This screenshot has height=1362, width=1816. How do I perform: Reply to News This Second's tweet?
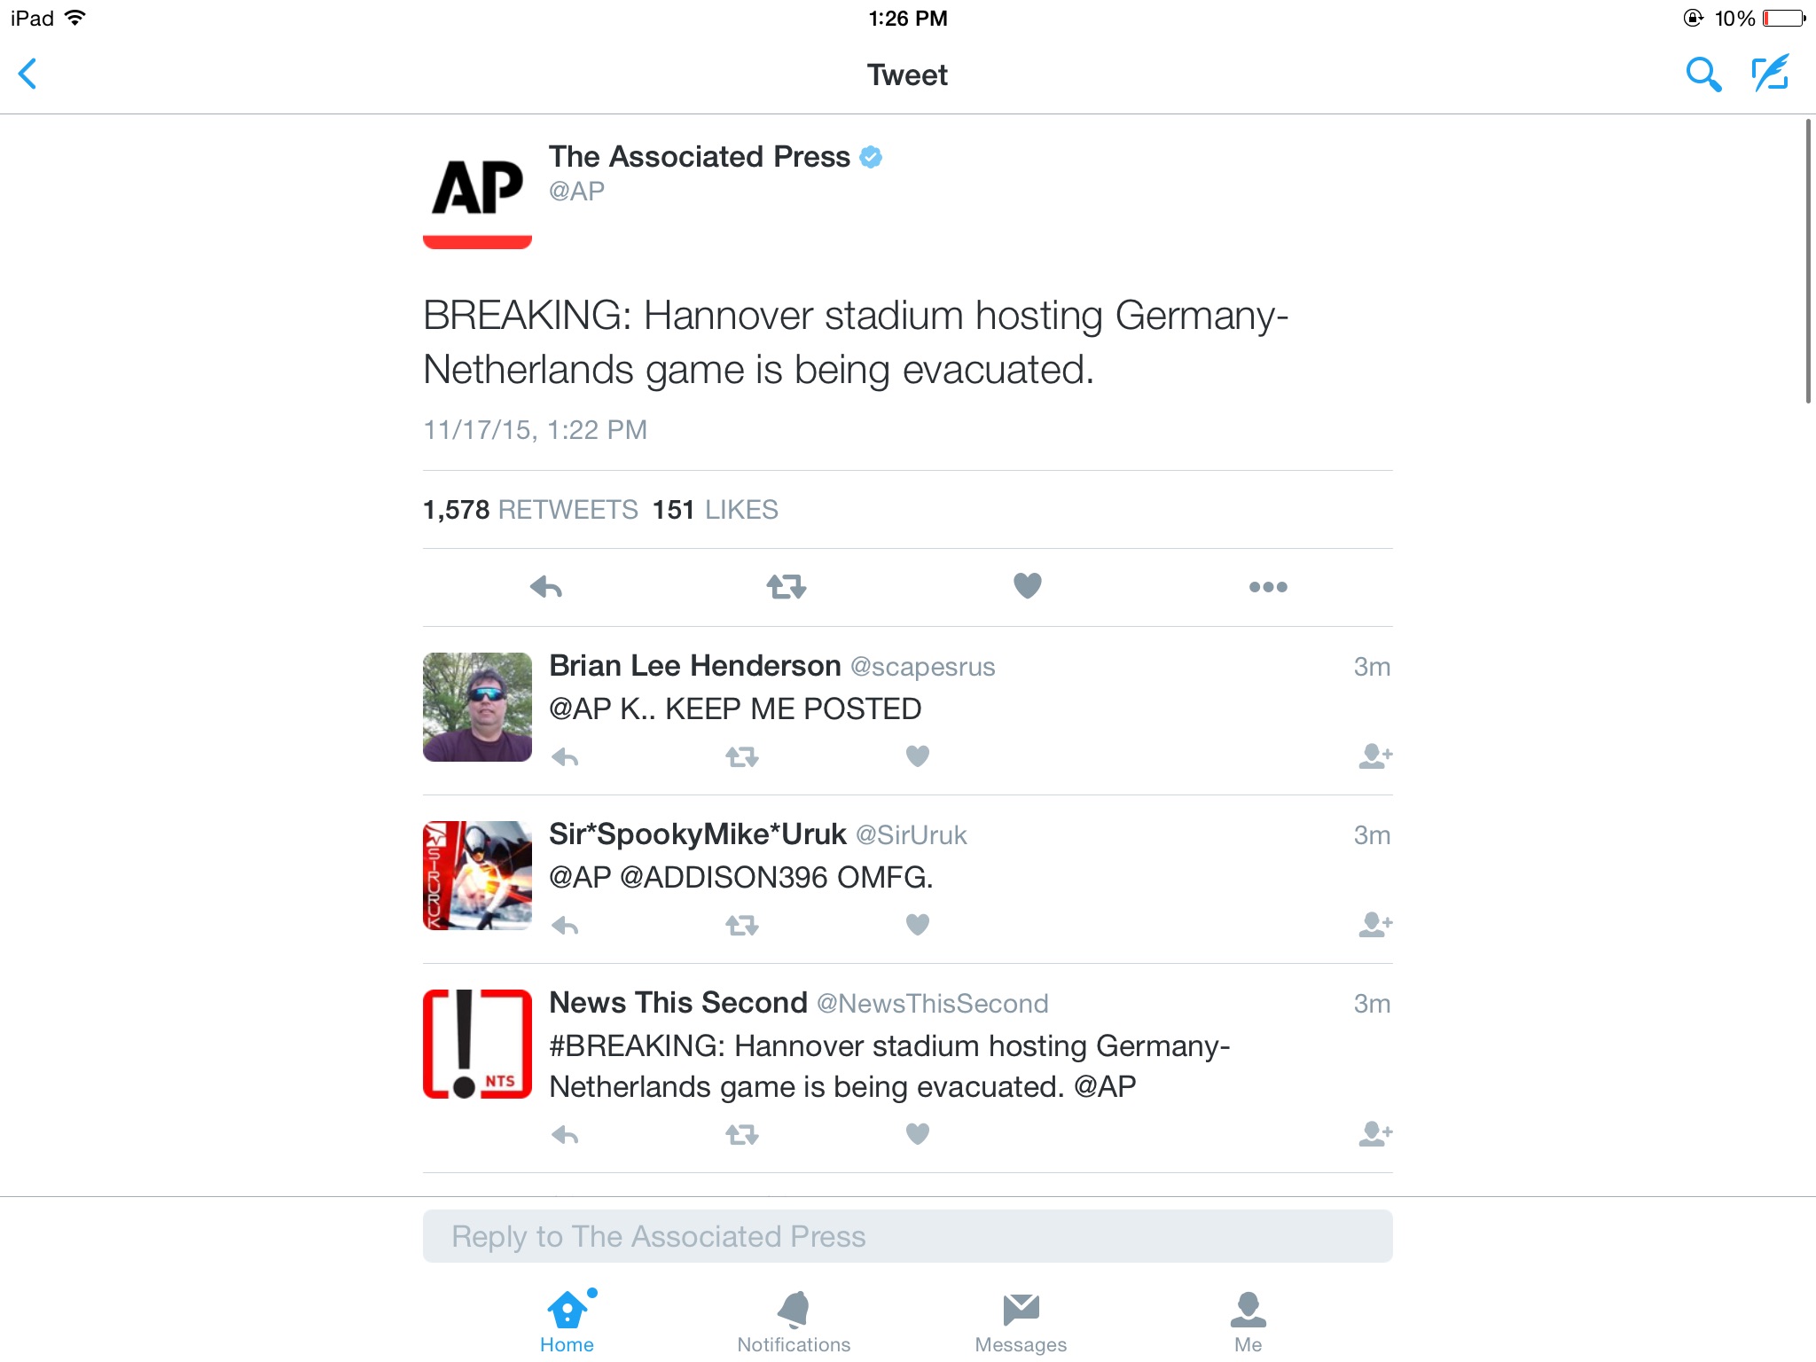point(565,1134)
